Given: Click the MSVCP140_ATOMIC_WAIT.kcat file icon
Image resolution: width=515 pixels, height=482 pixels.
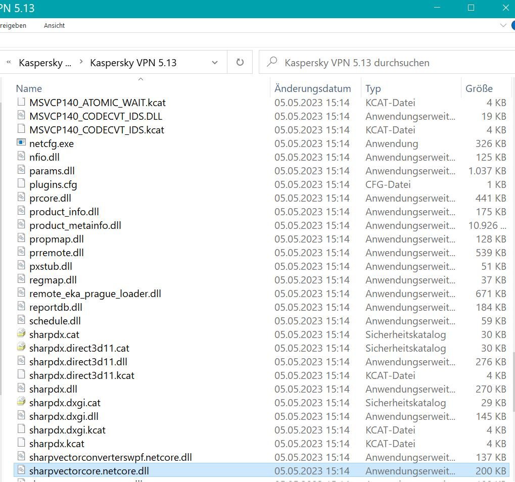Looking at the screenshot, I should (21, 102).
